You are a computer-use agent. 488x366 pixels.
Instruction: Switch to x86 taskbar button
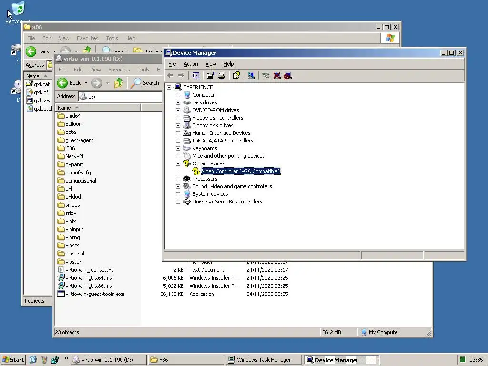(x=186, y=360)
